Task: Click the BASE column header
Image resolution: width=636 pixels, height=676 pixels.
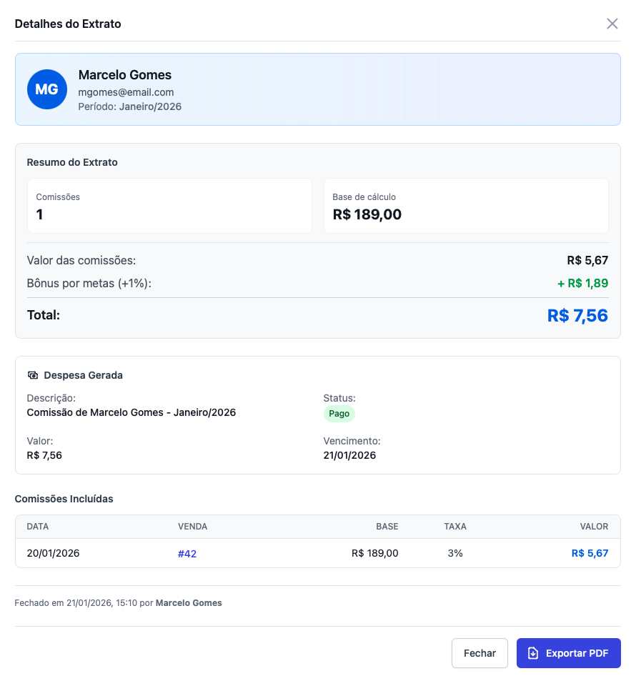Action: [x=387, y=527]
